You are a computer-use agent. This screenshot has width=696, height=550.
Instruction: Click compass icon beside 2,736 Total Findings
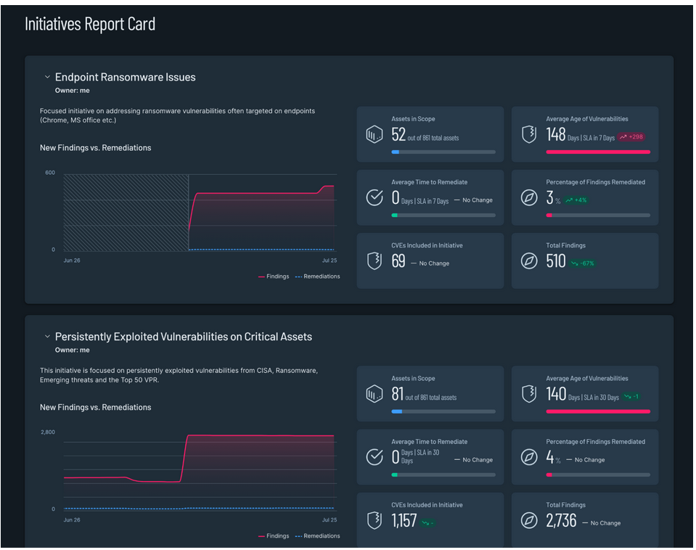pyautogui.click(x=528, y=521)
